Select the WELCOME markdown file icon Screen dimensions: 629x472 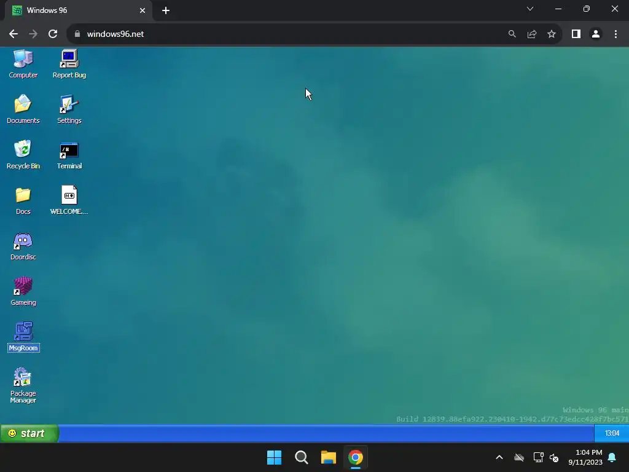(x=69, y=200)
